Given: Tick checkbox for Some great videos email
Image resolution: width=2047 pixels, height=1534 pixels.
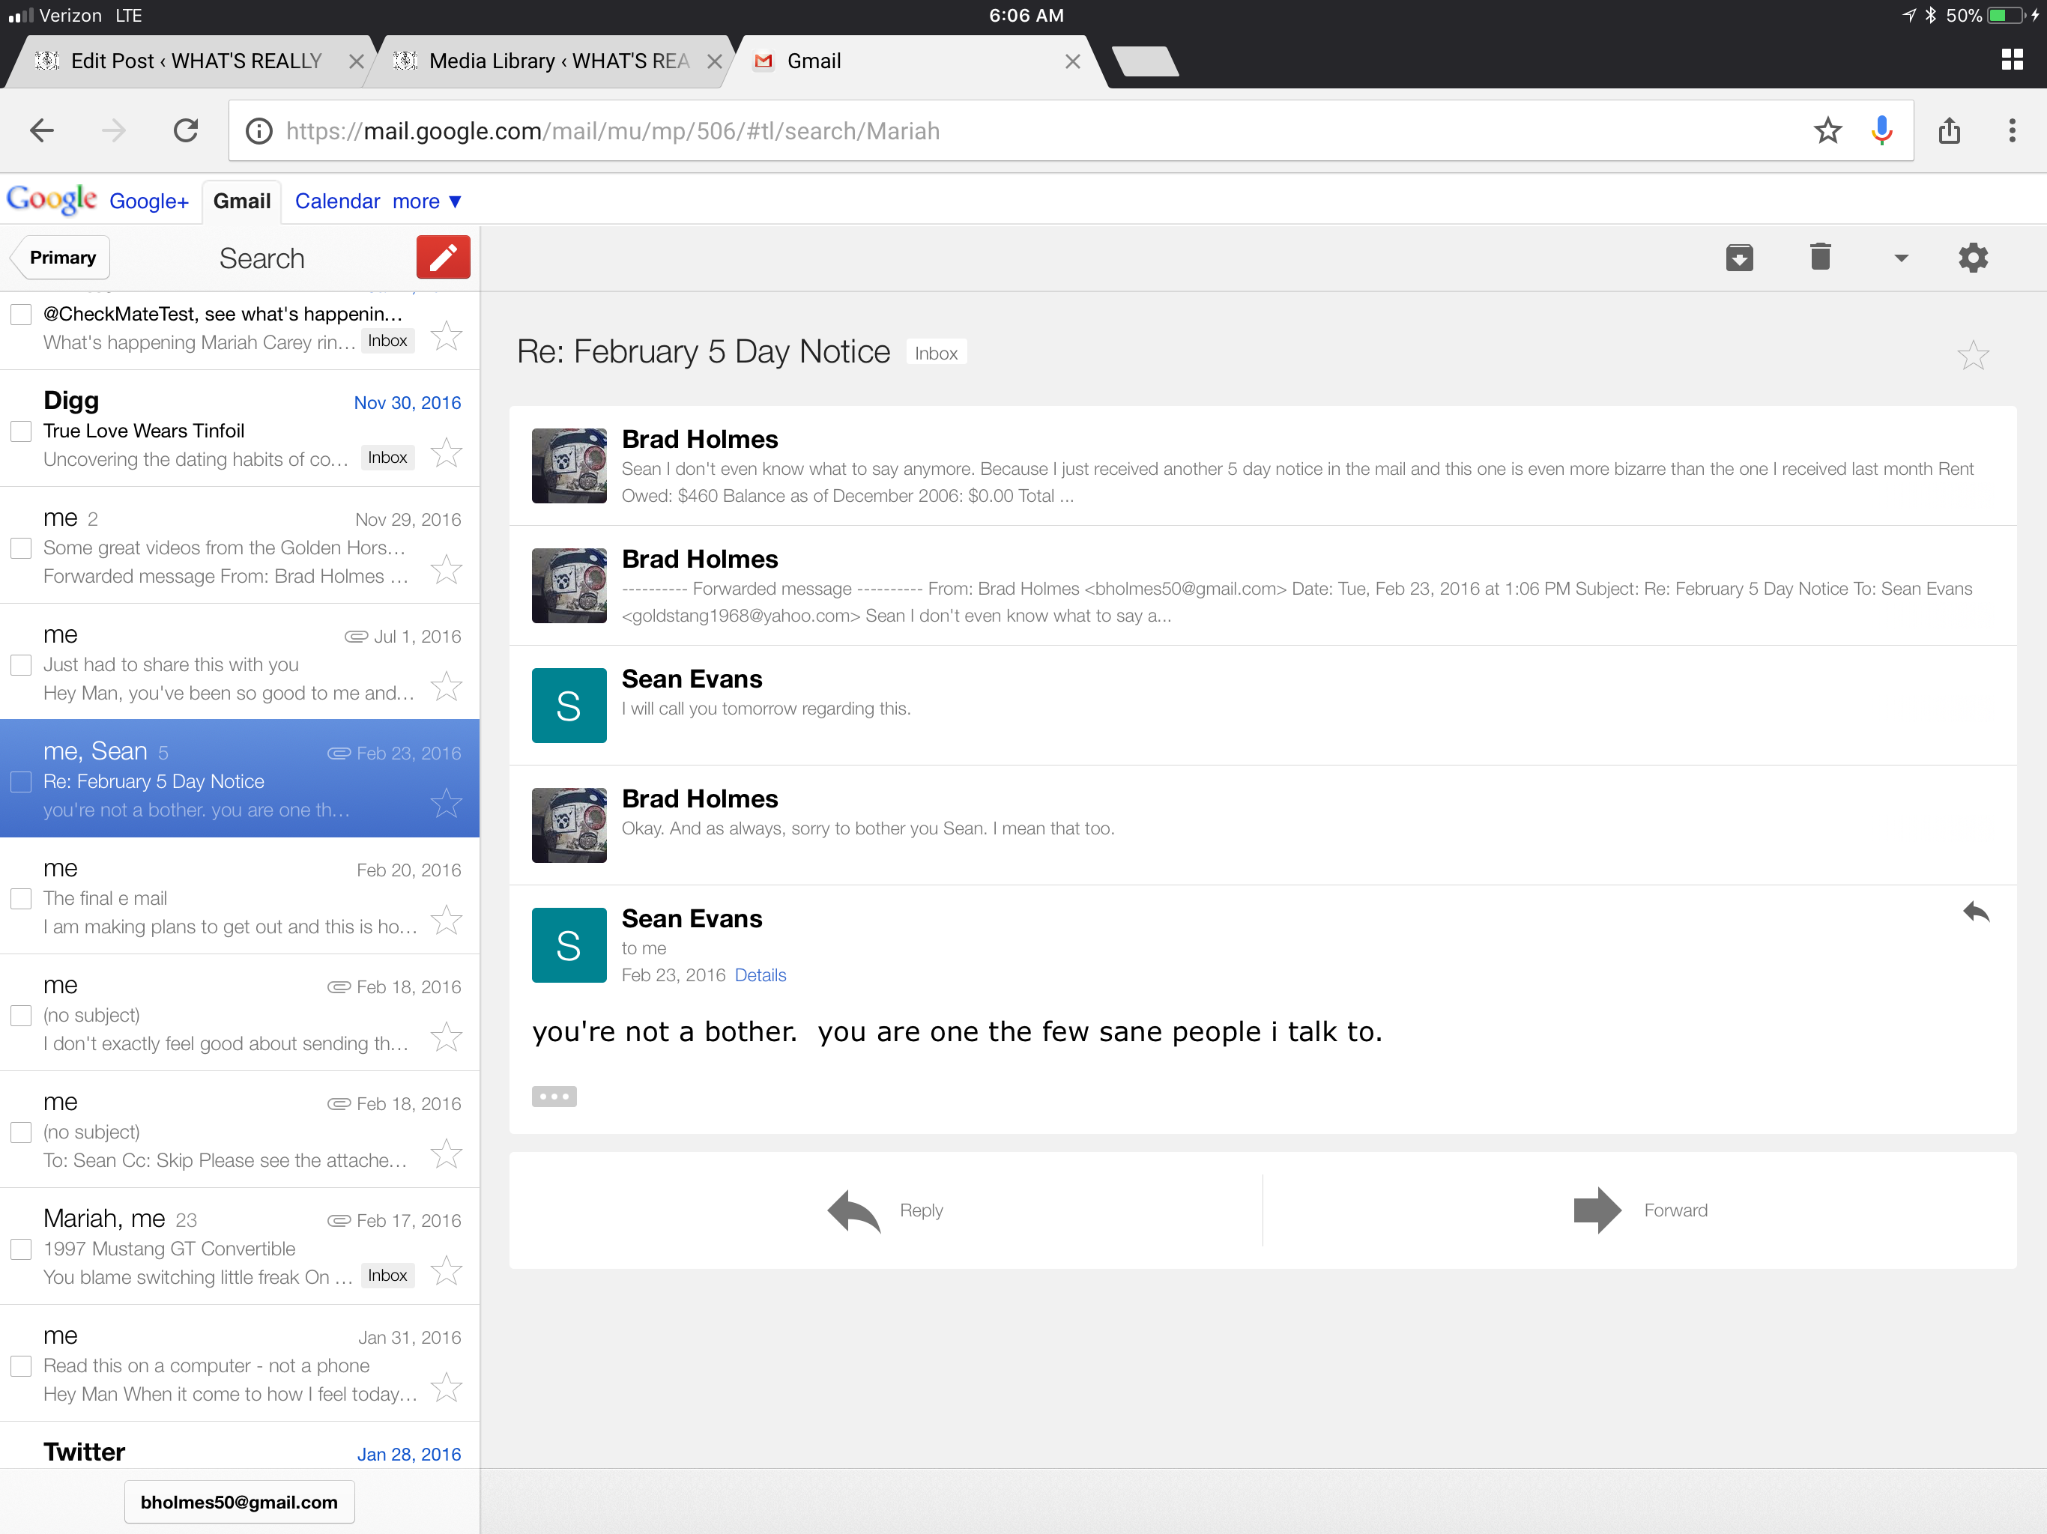Looking at the screenshot, I should (x=20, y=548).
